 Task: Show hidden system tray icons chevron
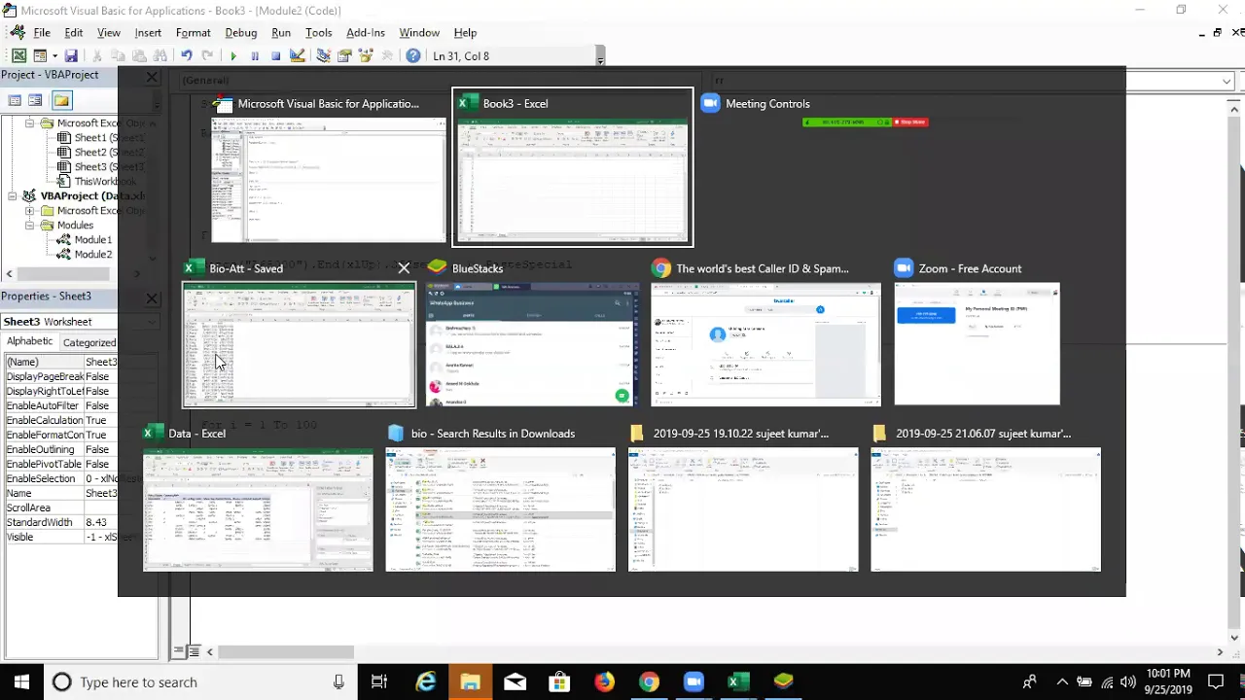point(1062,682)
